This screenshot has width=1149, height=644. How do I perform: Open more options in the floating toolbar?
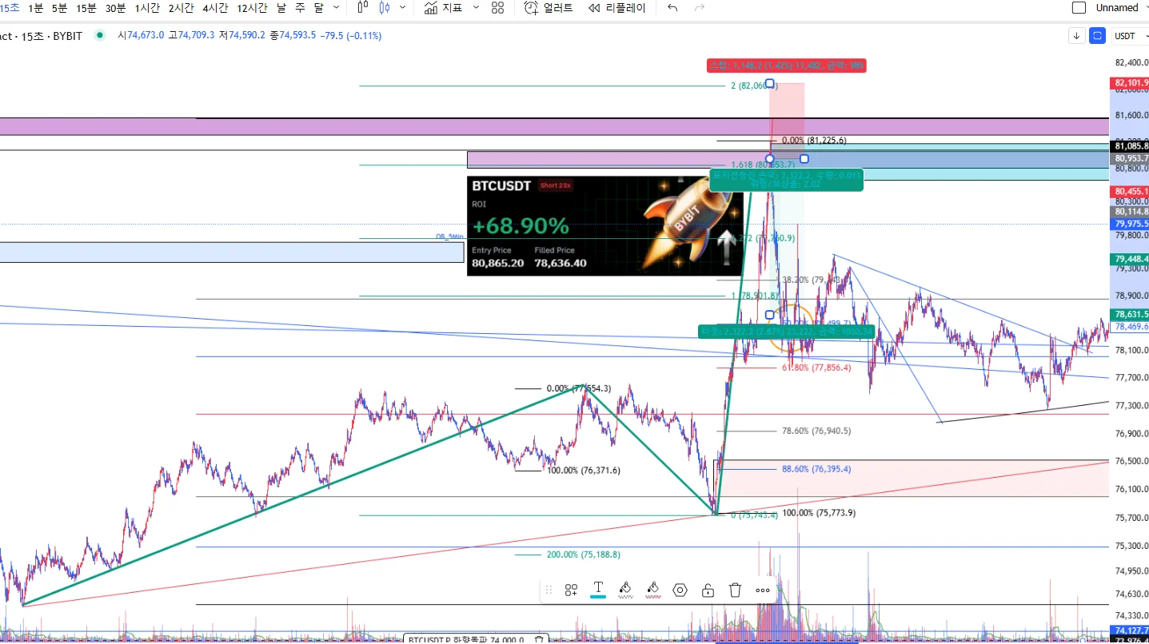point(762,590)
